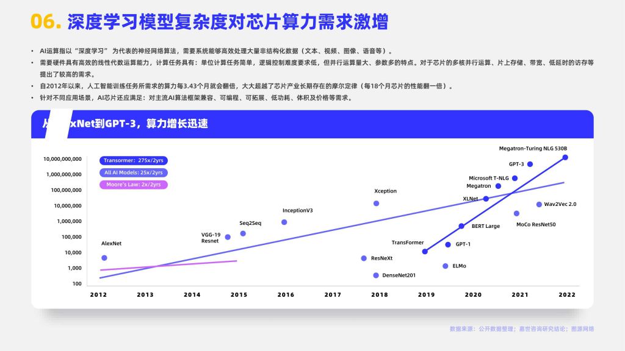
Task: Click the footer source note starting "数据来源"
Action: pos(522,329)
